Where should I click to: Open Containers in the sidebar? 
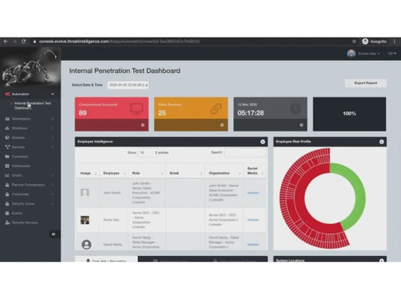(20, 157)
